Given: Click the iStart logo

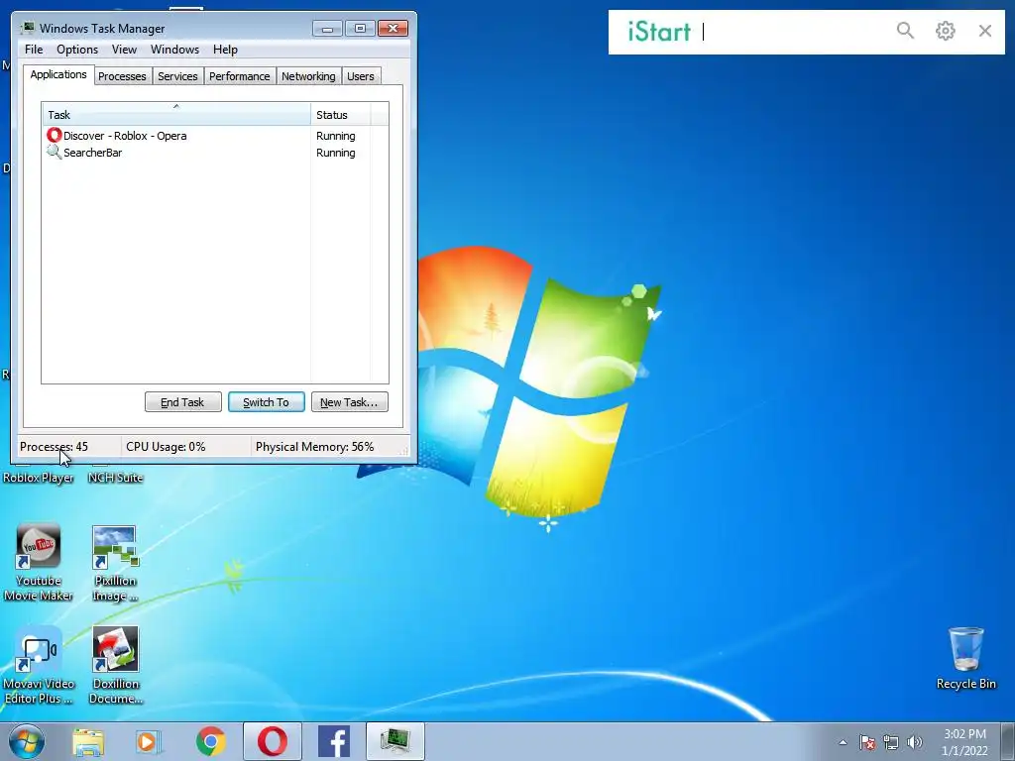Looking at the screenshot, I should (659, 31).
